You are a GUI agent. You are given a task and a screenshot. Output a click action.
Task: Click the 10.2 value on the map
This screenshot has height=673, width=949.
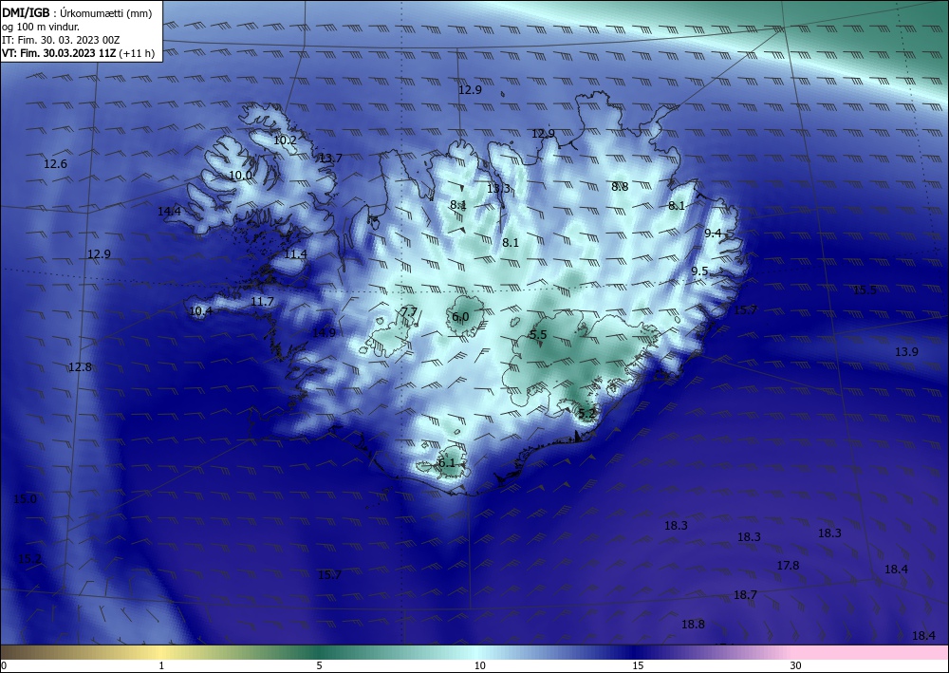[285, 140]
